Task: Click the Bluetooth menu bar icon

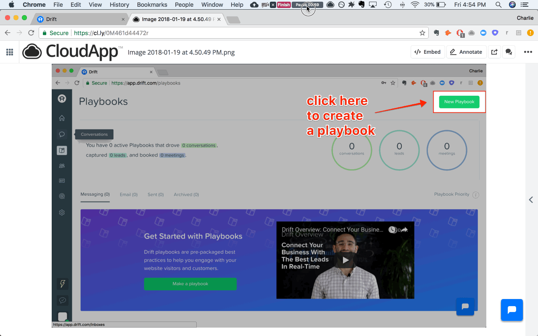Action: [x=402, y=5]
